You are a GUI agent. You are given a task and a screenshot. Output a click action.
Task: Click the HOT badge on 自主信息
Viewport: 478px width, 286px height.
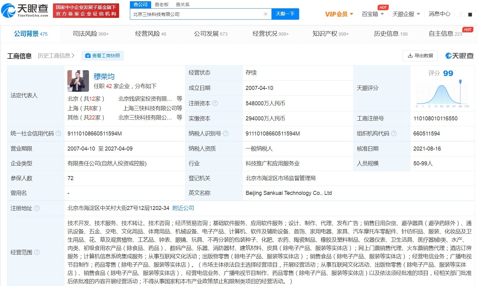tap(468, 30)
